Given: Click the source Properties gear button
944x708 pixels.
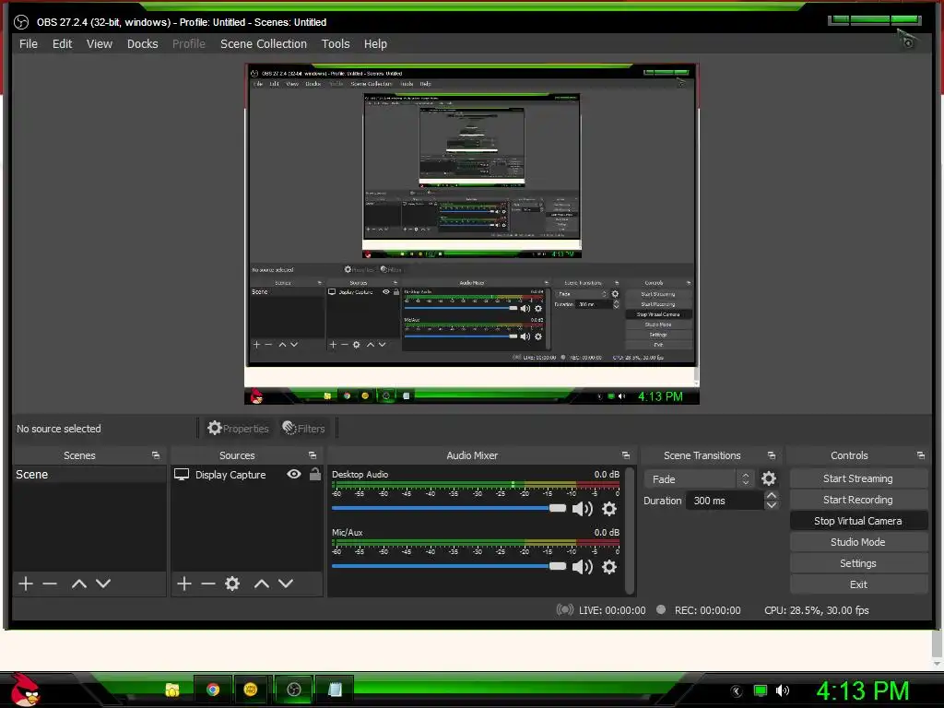Looking at the screenshot, I should (x=239, y=428).
